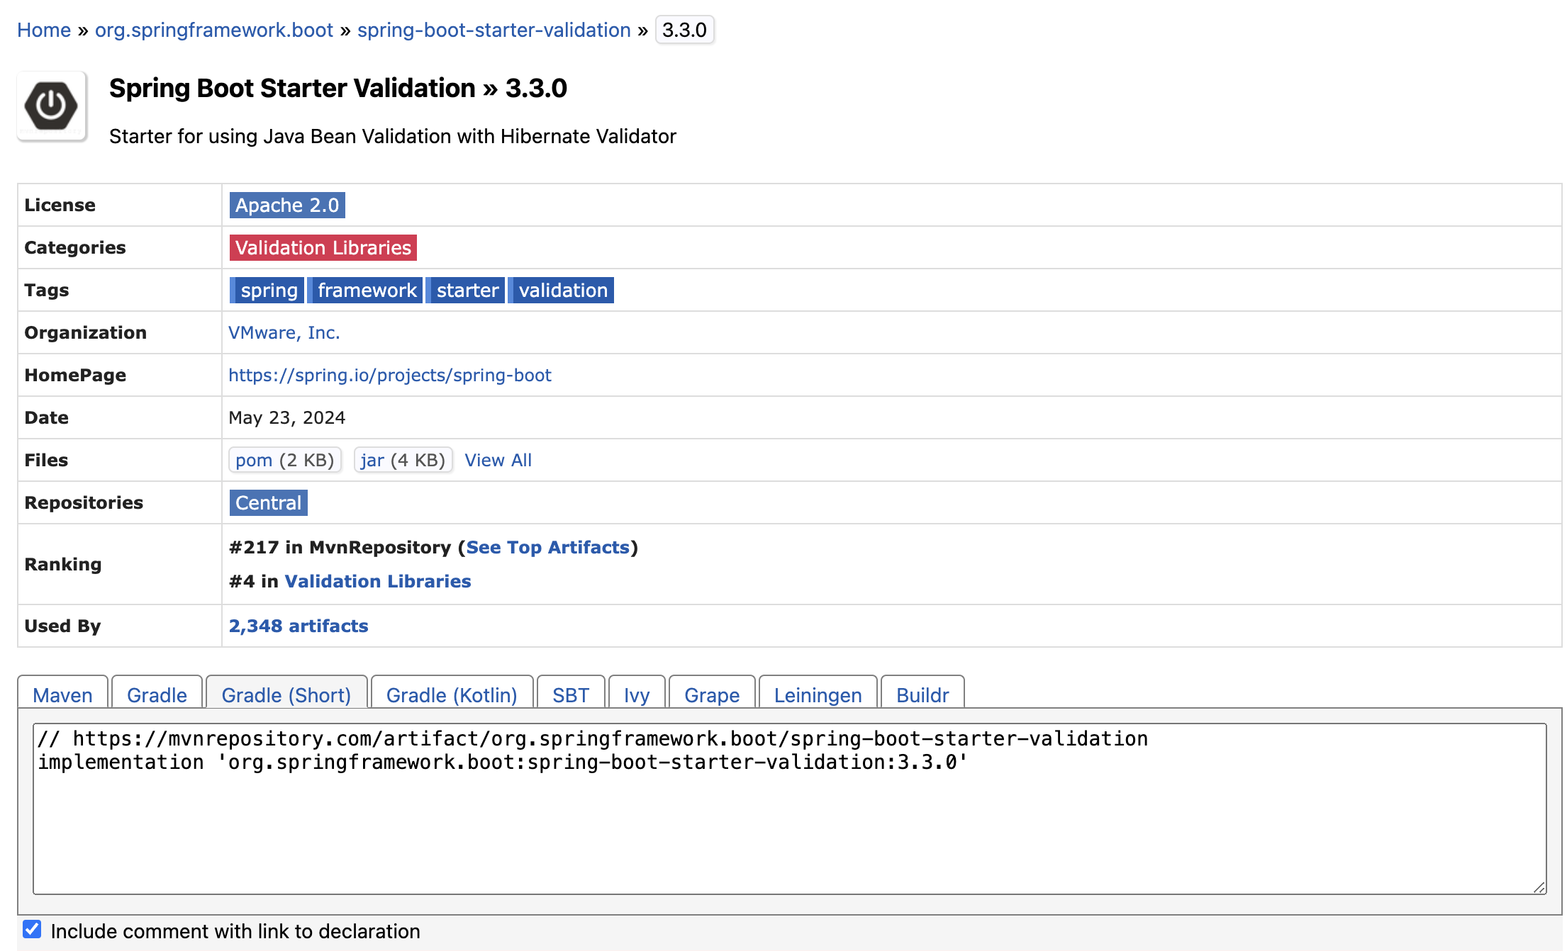Click the Apache 2.0 license badge
Viewport: 1567px width, 951px height.
pos(286,205)
